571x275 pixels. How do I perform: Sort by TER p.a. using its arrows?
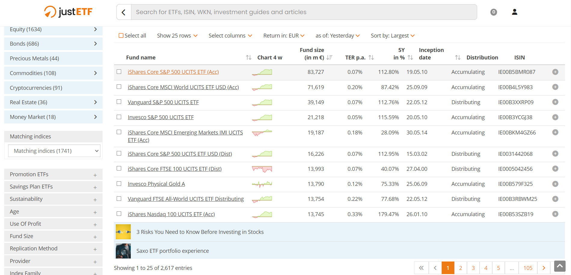pyautogui.click(x=372, y=57)
